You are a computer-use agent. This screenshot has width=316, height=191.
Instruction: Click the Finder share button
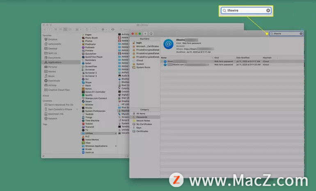click(87, 29)
